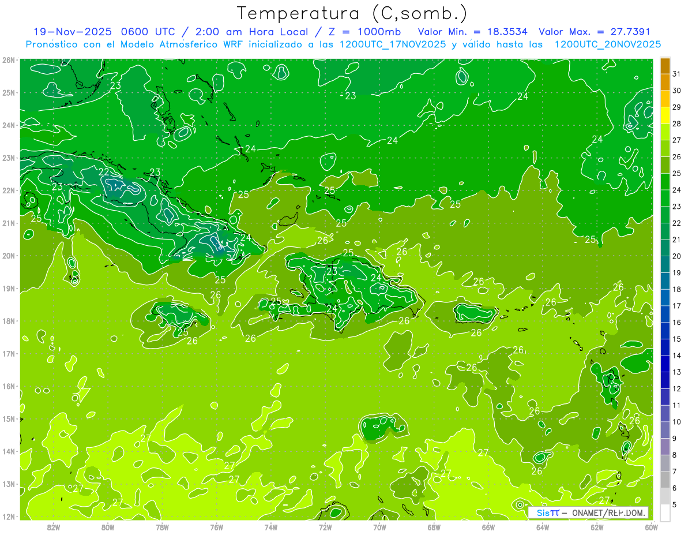
Task: Select 'Valor Min. = 18.3534' text
Action: pos(473,32)
